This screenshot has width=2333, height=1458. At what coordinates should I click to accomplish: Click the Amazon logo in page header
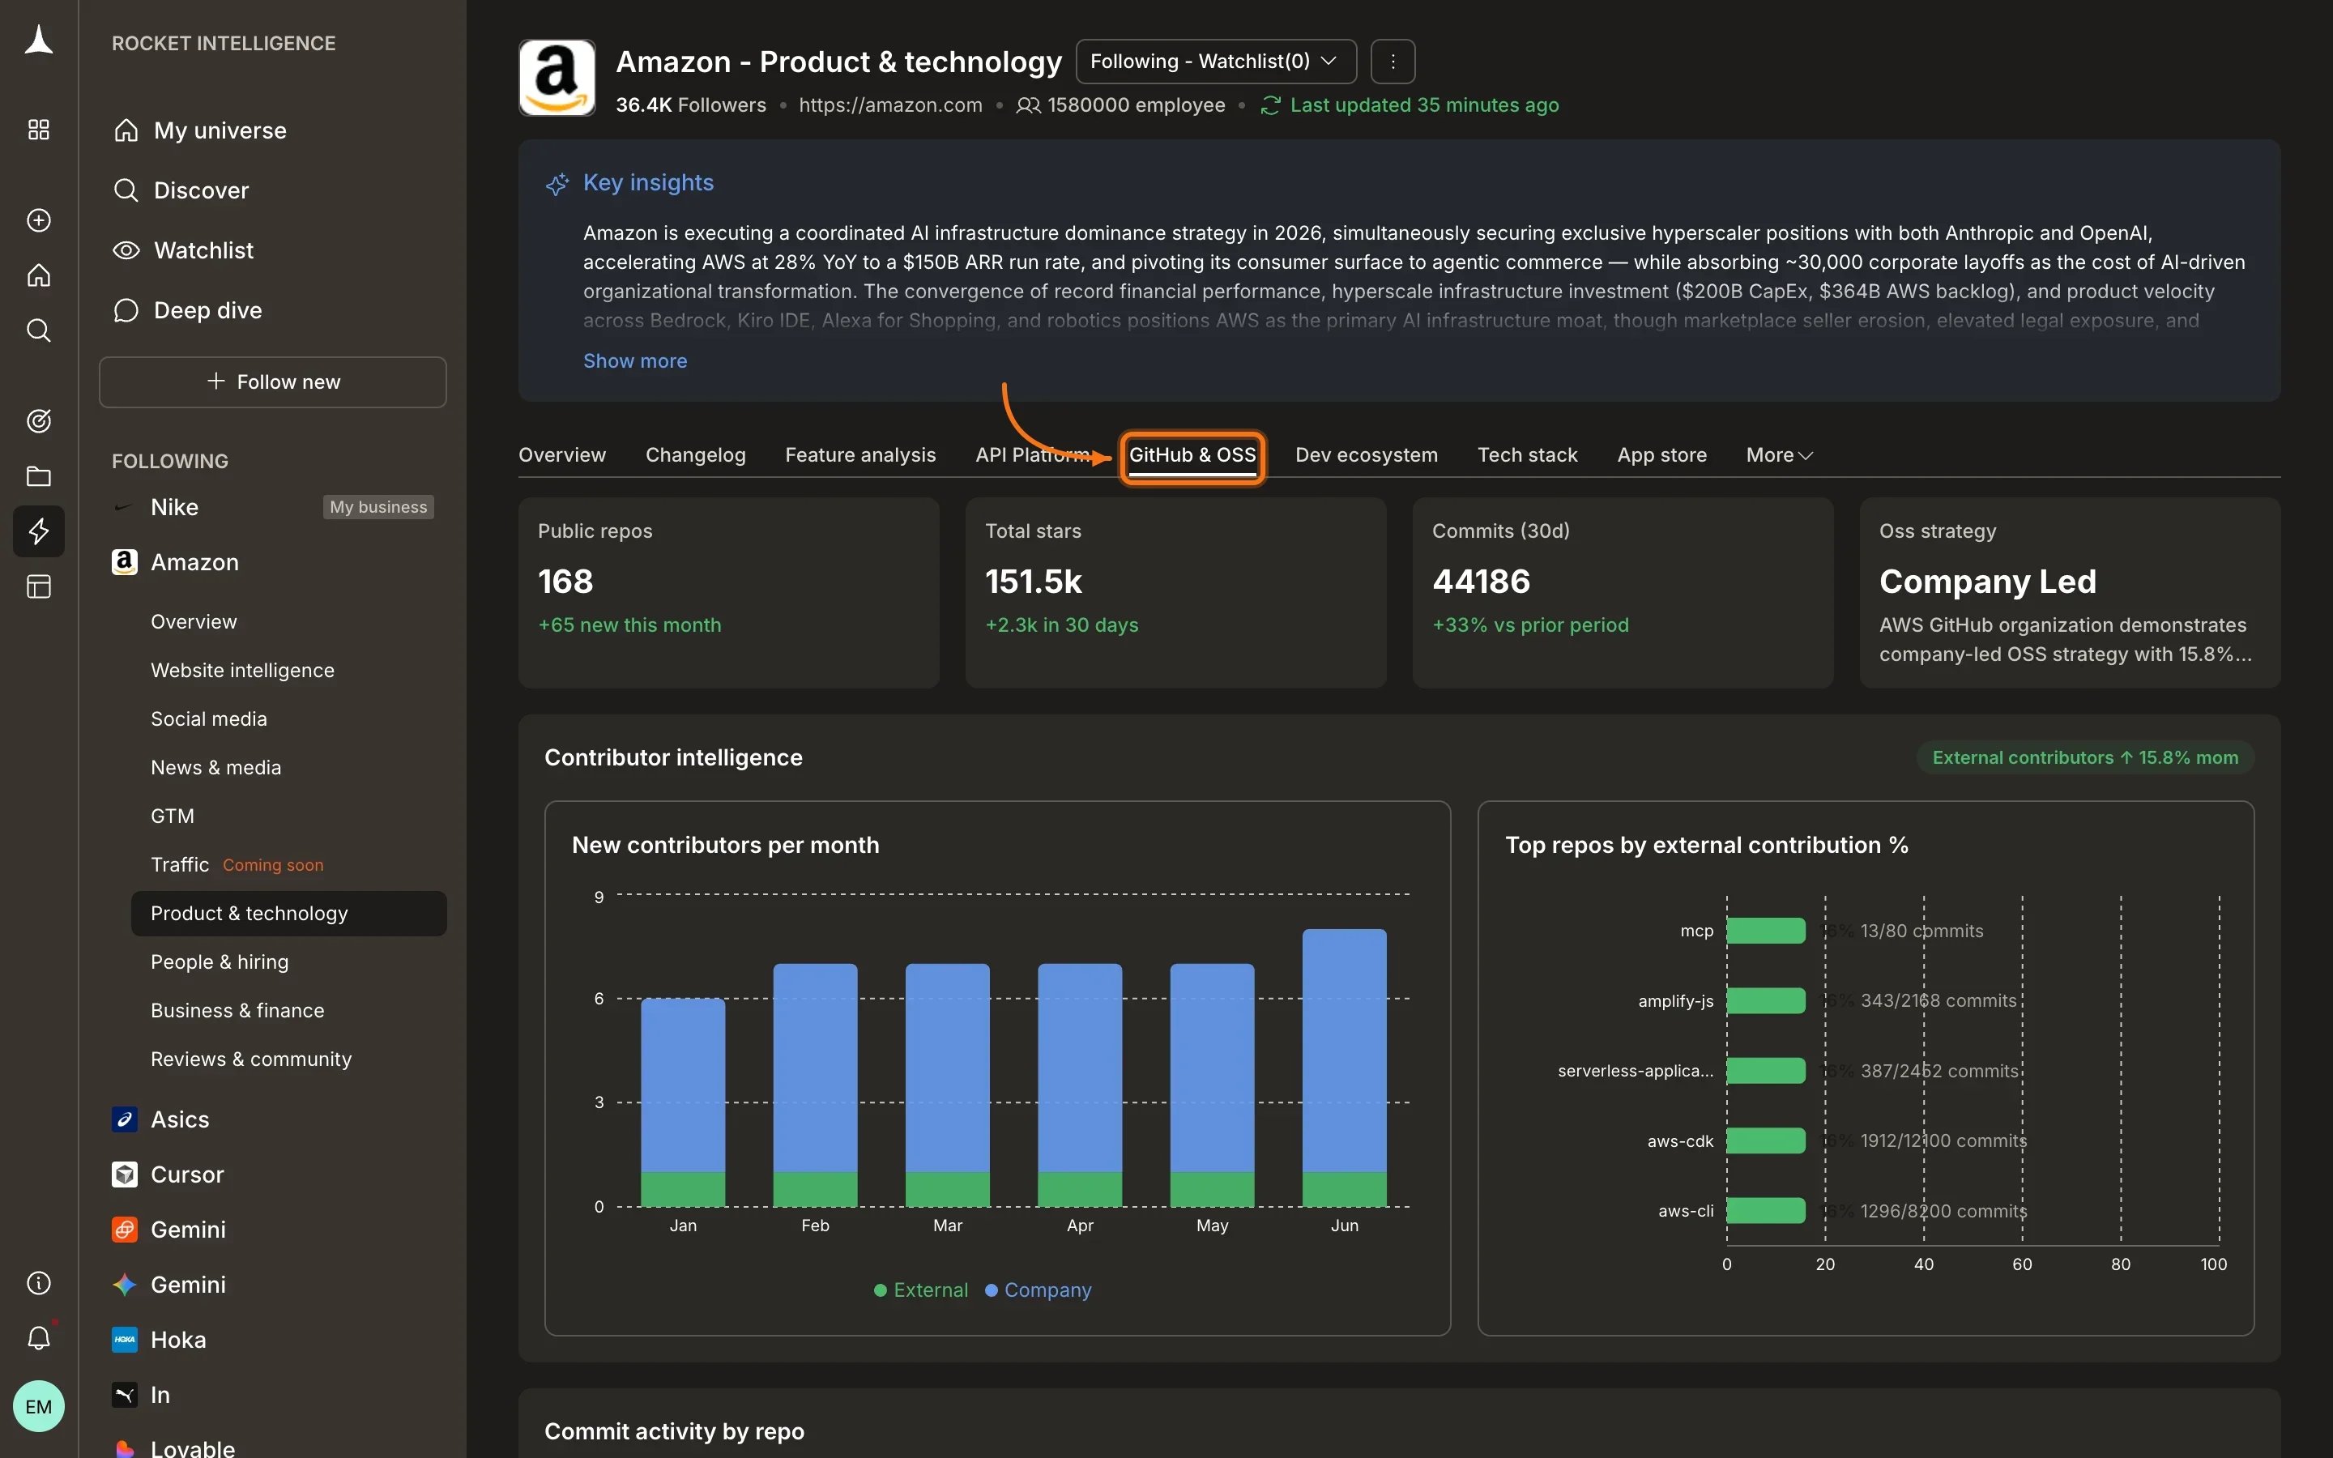[x=557, y=78]
